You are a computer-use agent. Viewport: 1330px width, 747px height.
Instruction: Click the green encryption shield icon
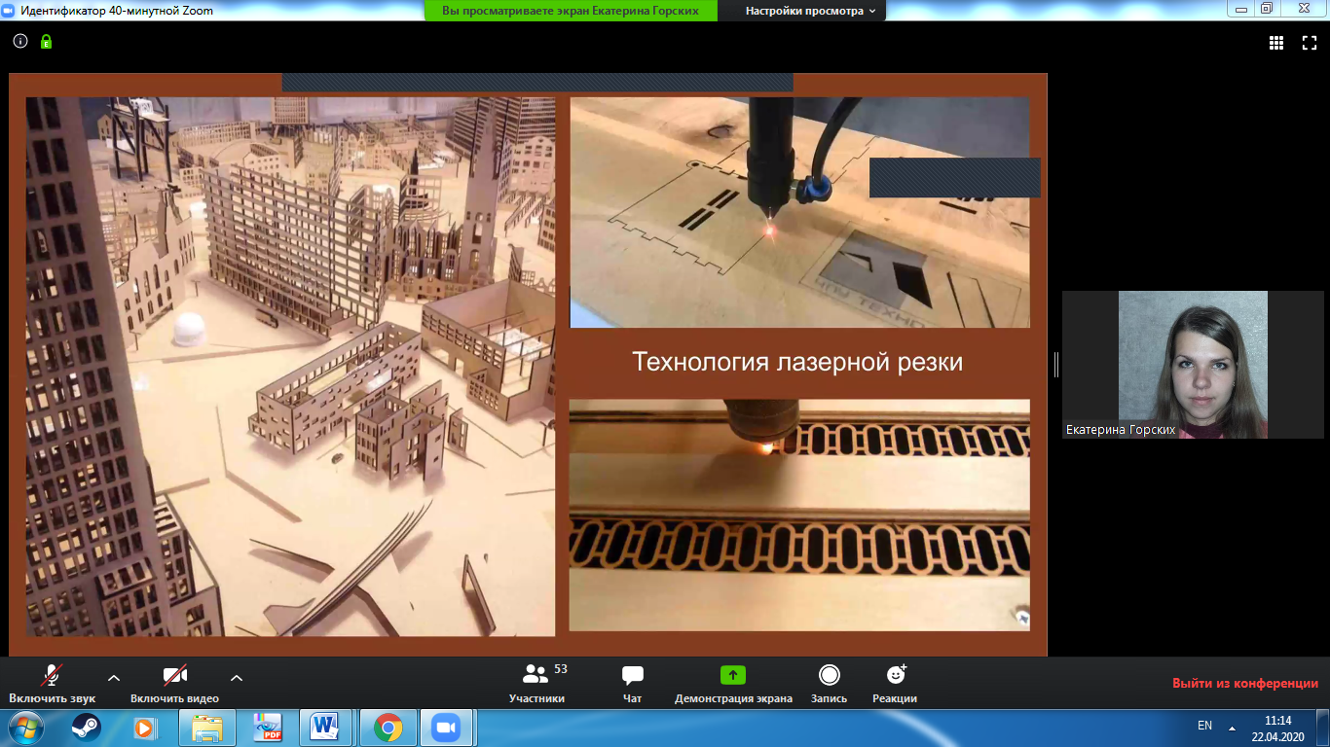[46, 42]
